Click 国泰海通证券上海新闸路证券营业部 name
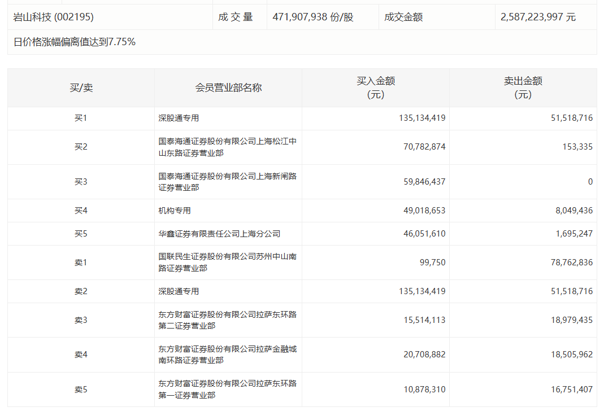 [228, 182]
